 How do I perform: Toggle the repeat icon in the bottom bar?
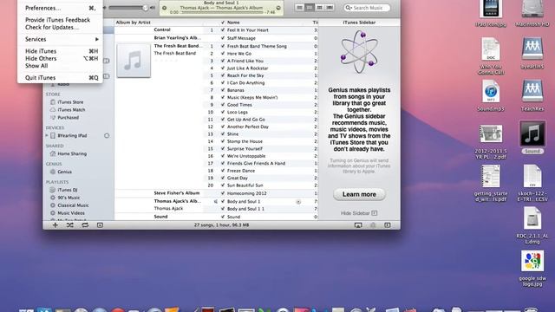[85, 225]
